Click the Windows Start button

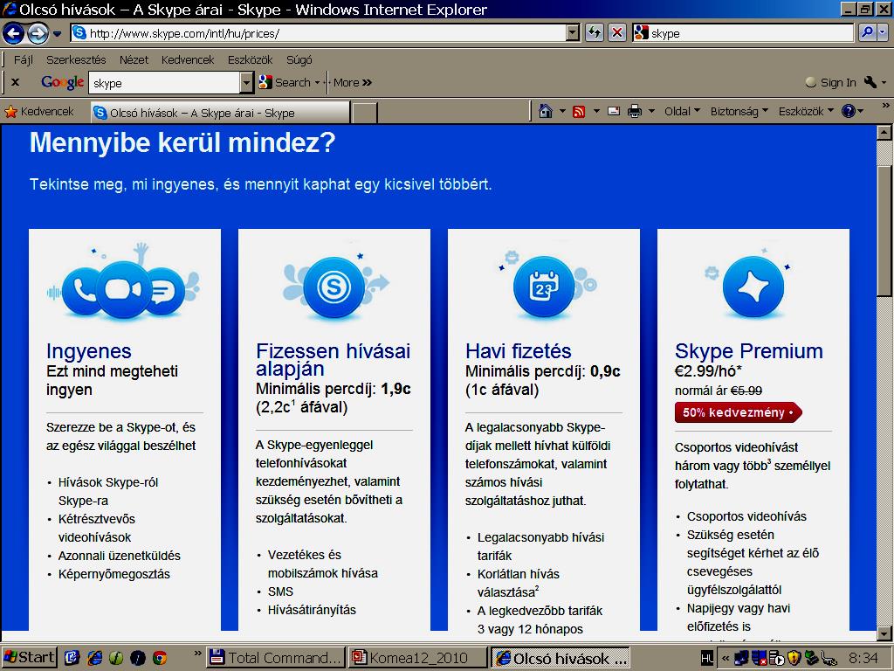(x=29, y=658)
